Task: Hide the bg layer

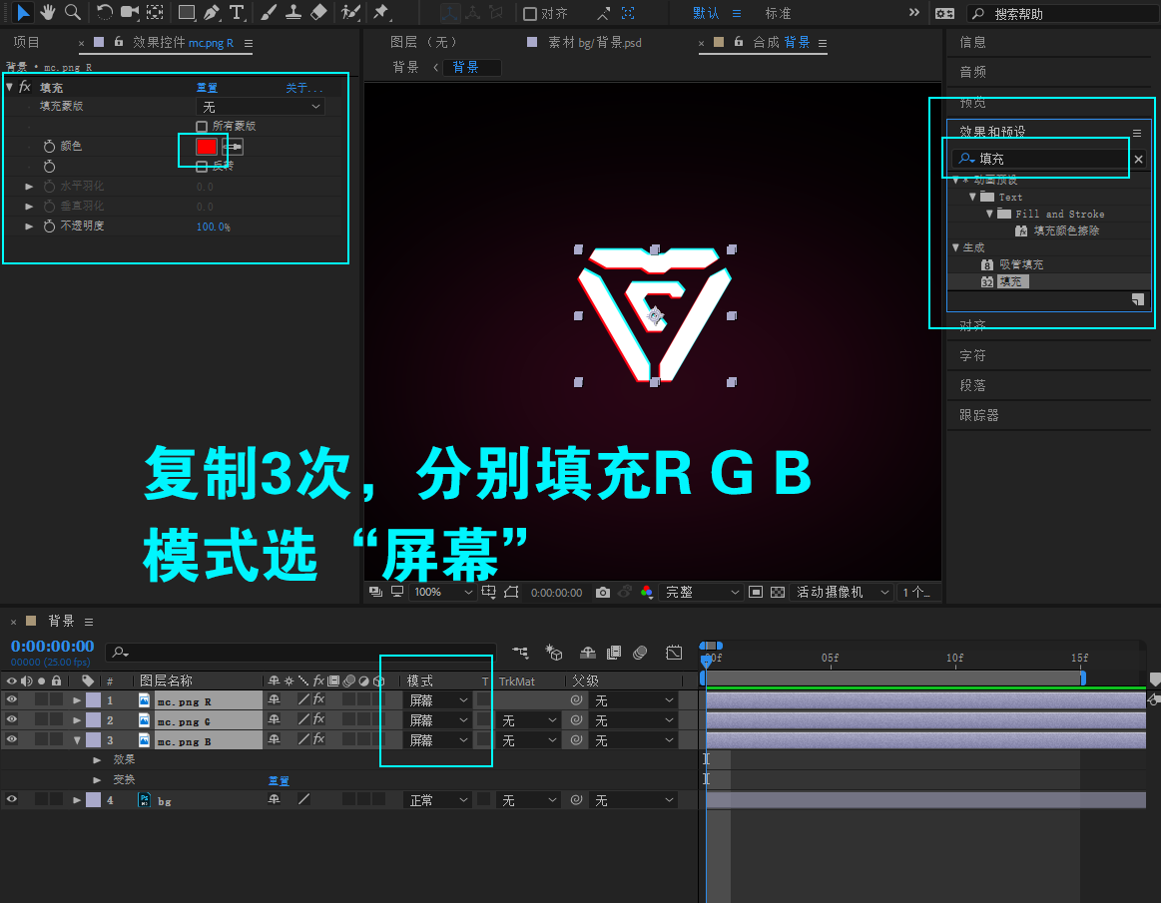Action: pyautogui.click(x=13, y=799)
